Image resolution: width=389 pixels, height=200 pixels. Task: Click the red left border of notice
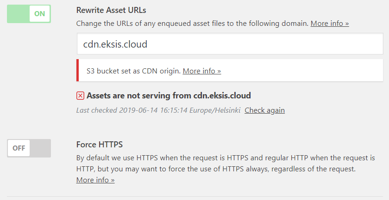(77, 71)
